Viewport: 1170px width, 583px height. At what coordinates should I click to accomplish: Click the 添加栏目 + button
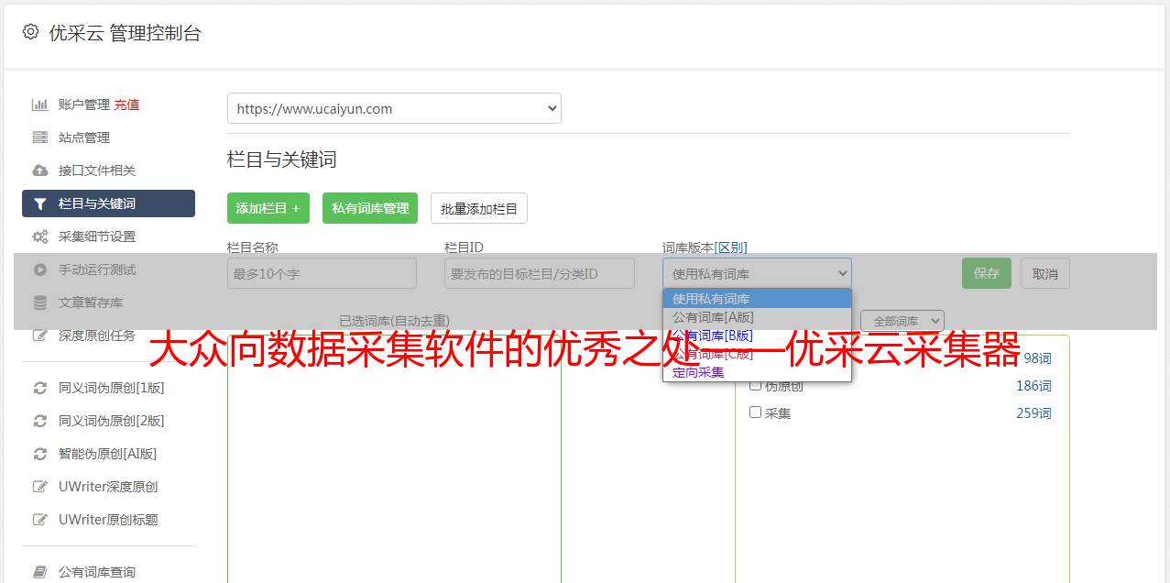pyautogui.click(x=268, y=208)
